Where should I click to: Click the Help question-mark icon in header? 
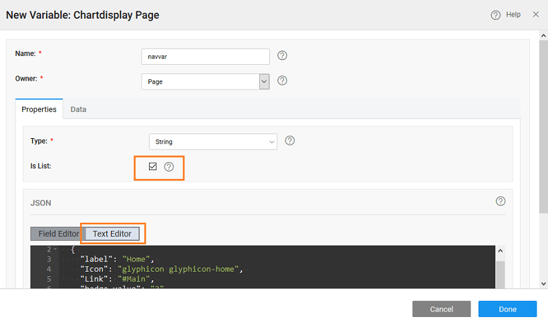(495, 15)
